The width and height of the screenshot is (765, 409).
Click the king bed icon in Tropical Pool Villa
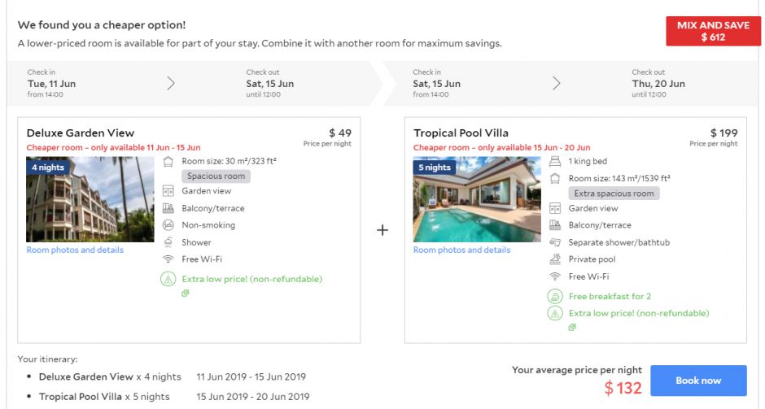click(555, 161)
